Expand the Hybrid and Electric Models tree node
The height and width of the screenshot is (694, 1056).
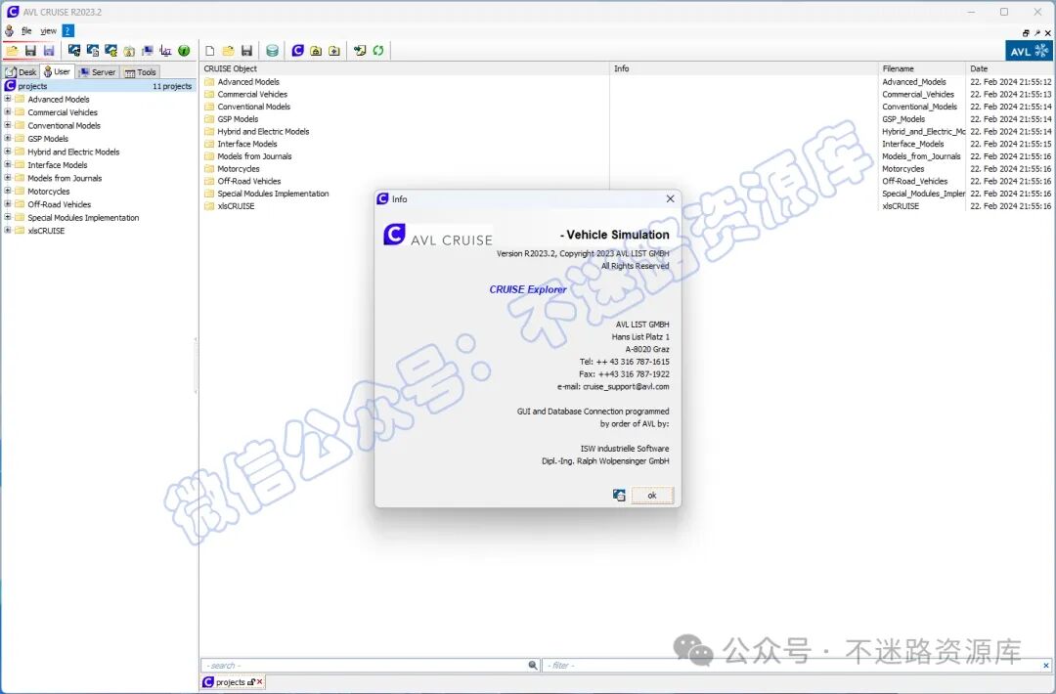pyautogui.click(x=8, y=152)
